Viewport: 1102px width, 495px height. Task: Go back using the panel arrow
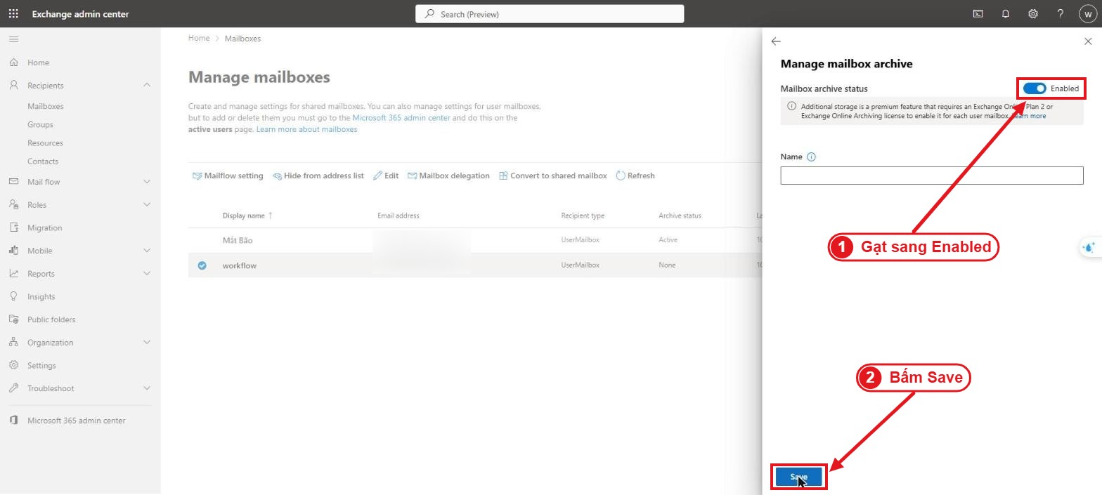pos(776,41)
